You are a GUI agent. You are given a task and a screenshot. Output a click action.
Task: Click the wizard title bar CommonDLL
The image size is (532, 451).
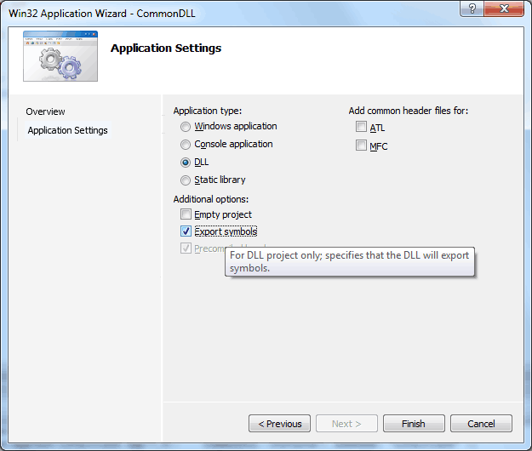(102, 14)
